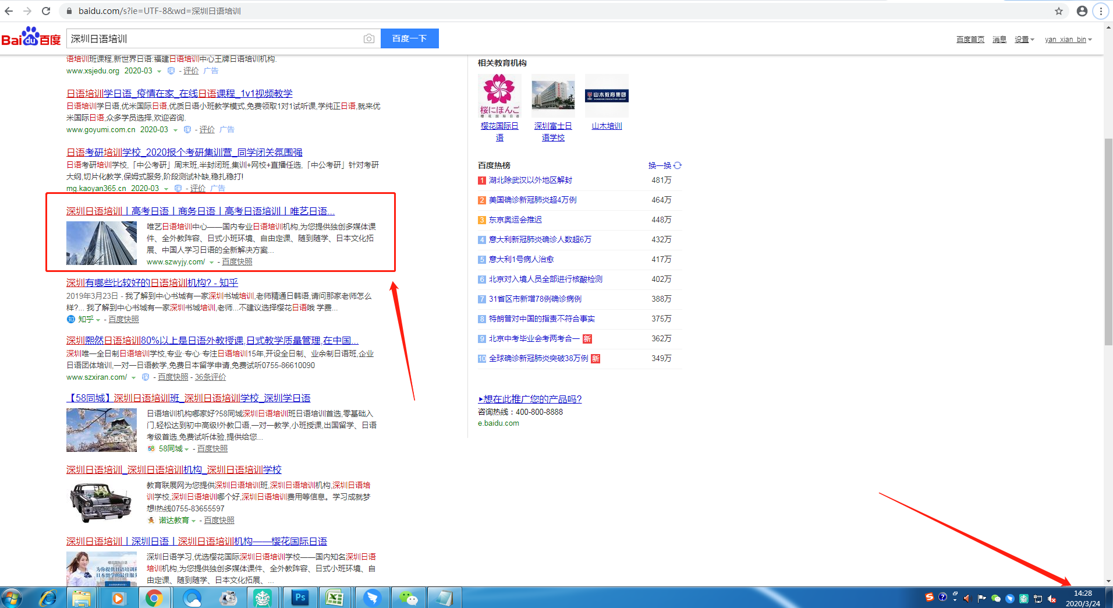The height and width of the screenshot is (608, 1113).
Task: Open 樱花国际日语 institution thumbnail
Action: click(499, 96)
